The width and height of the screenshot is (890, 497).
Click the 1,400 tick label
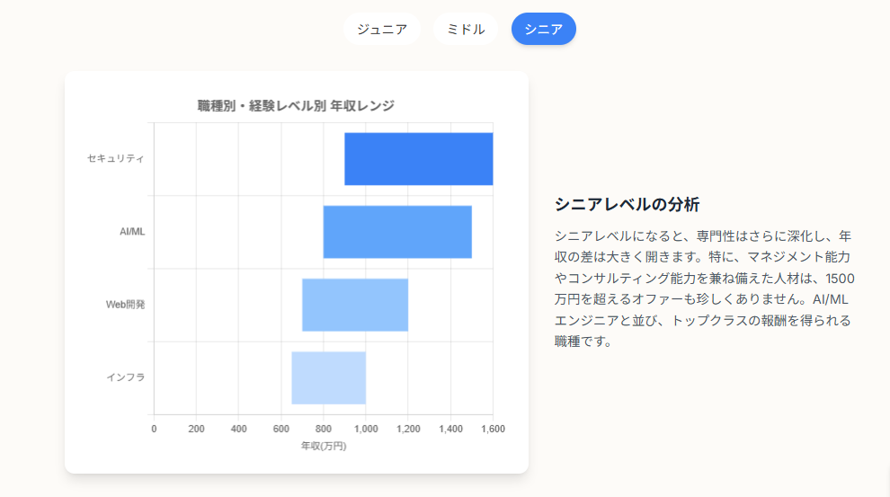[450, 429]
